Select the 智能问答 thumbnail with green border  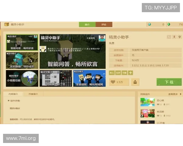(22, 43)
